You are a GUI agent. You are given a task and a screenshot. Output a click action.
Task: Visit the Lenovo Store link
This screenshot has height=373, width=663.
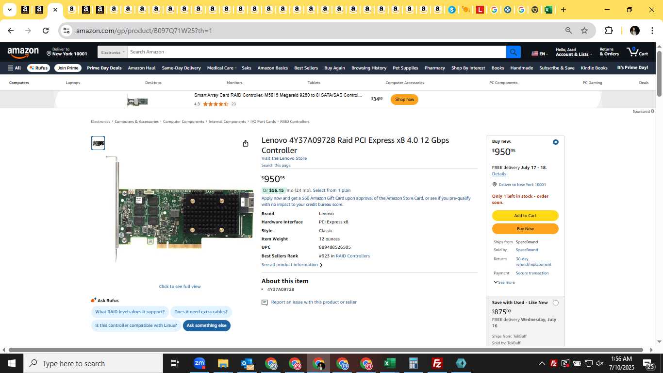[x=284, y=158]
